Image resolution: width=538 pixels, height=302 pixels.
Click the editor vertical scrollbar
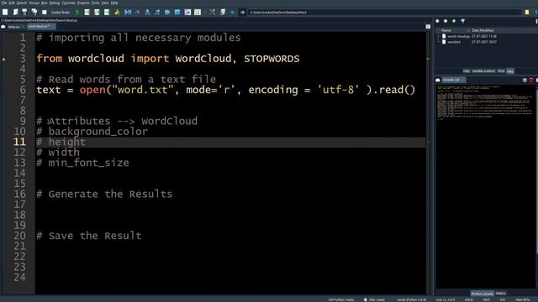tap(428, 162)
